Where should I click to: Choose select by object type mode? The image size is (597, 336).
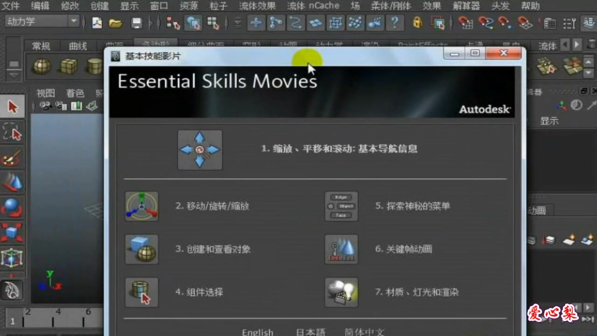click(x=193, y=23)
